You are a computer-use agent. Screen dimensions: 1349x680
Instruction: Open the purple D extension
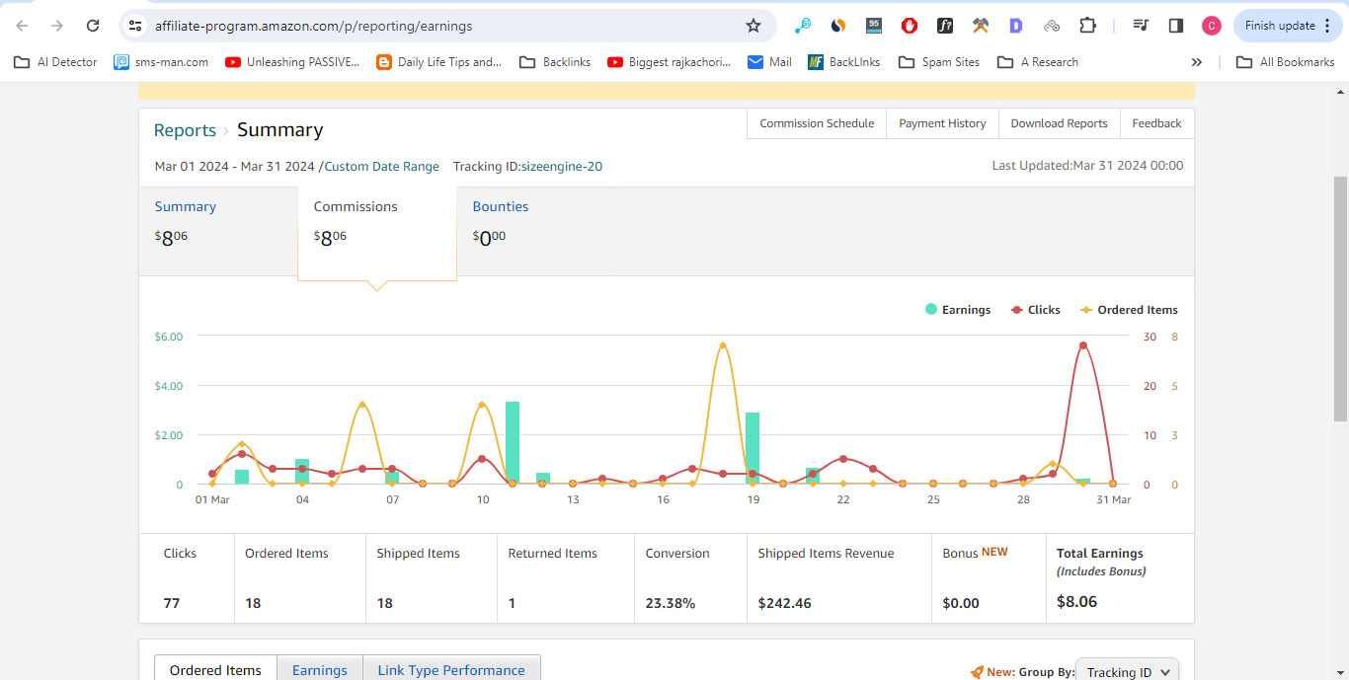[1016, 26]
